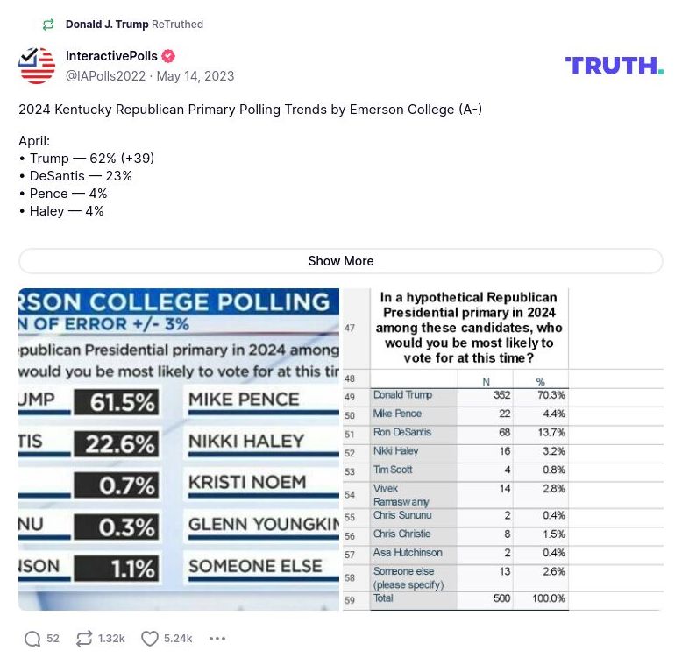
Task: Click the green ReTruthed arrows icon at top
Action: point(48,25)
